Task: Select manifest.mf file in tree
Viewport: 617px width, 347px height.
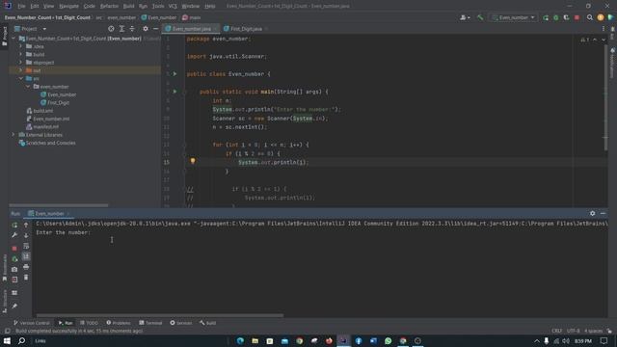Action: [42, 126]
